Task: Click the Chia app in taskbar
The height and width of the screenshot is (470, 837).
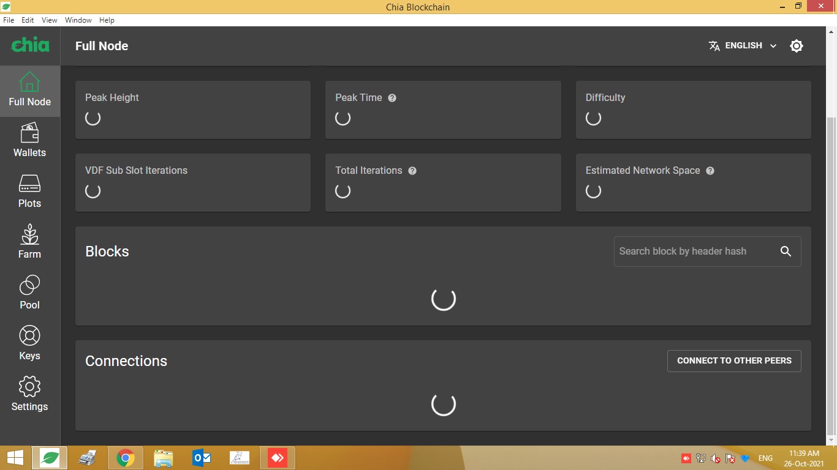Action: tap(50, 458)
